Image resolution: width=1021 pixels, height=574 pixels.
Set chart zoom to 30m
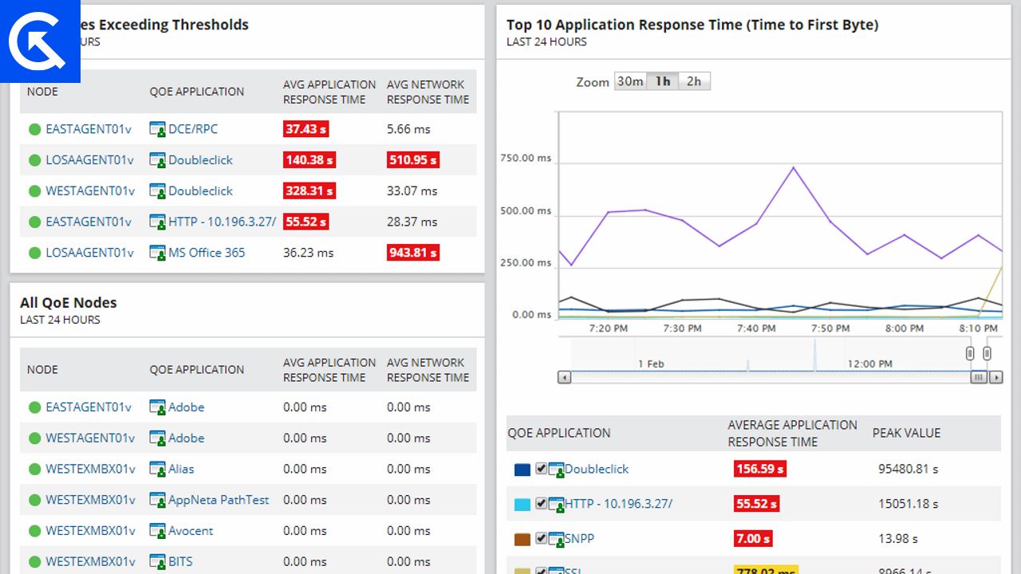pyautogui.click(x=630, y=81)
